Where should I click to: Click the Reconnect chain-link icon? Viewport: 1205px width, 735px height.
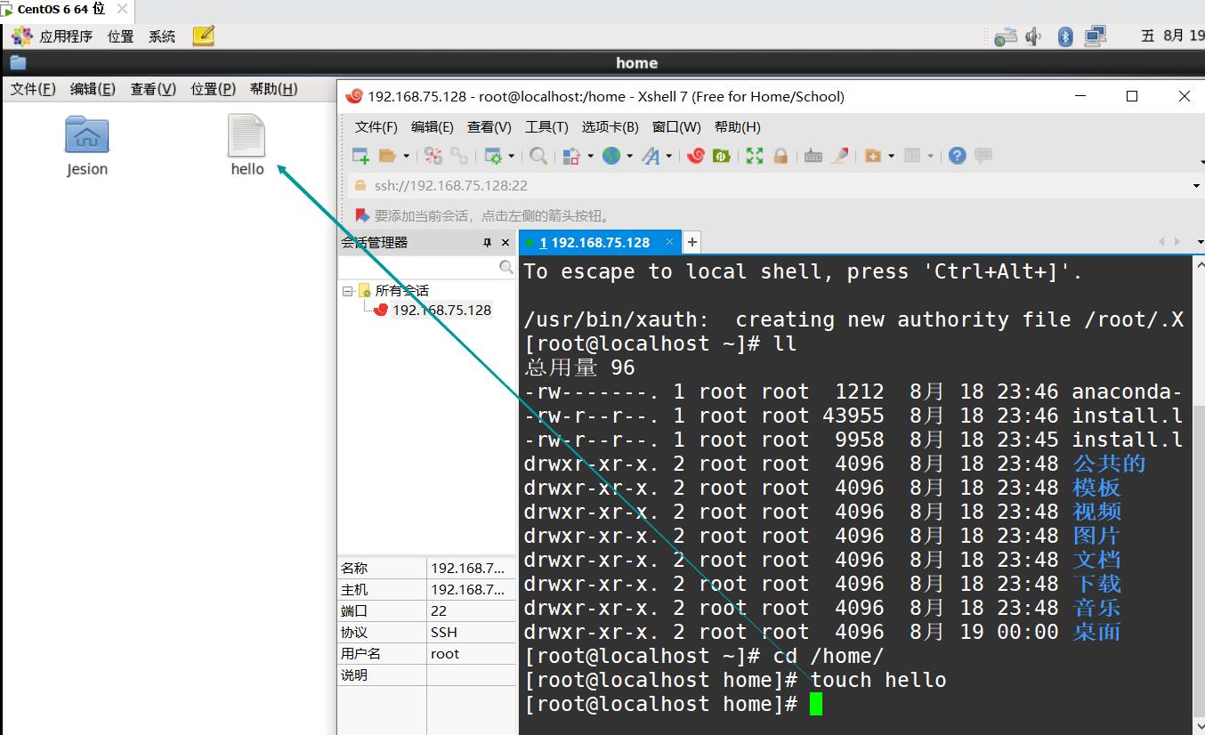[x=459, y=156]
